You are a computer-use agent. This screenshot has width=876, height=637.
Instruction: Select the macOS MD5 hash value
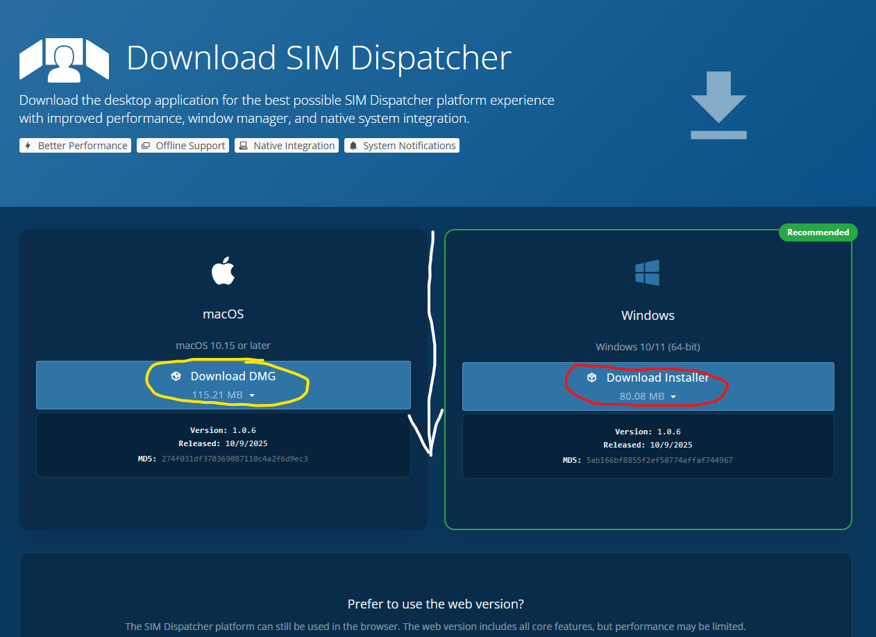tap(235, 459)
